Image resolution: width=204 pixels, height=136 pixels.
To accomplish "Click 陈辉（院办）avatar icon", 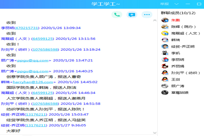I will (165, 27).
